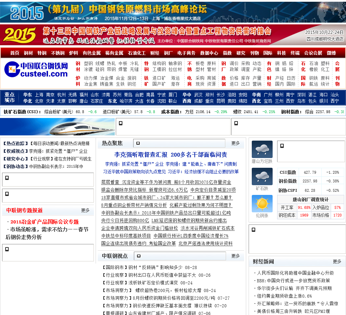Open 国企连续出现债务违约 考验国企改革 link
The width and height of the screenshot is (346, 315).
[x=139, y=243]
